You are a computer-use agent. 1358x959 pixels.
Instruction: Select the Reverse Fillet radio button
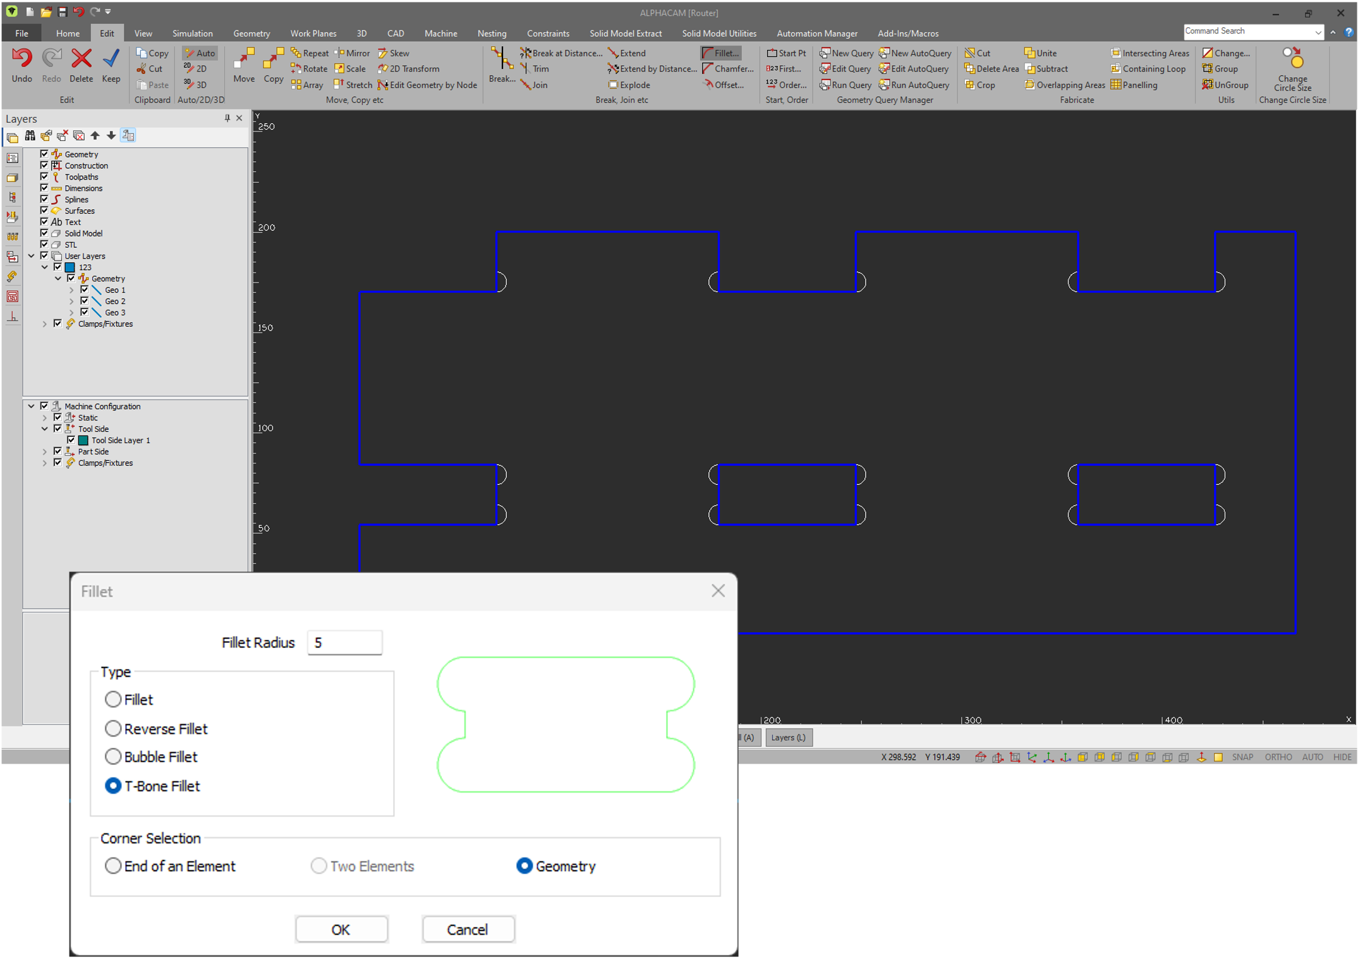[112, 728]
